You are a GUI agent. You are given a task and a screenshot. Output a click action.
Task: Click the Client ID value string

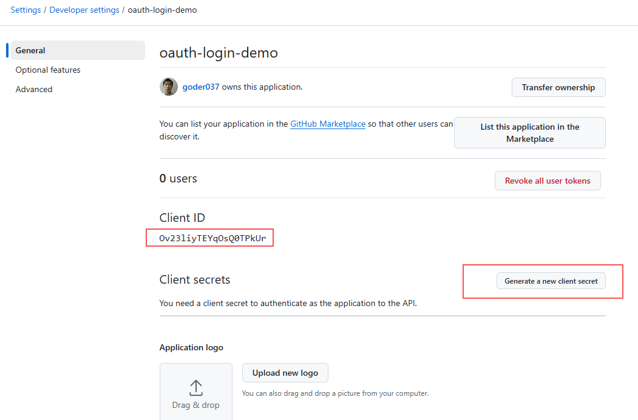(212, 238)
